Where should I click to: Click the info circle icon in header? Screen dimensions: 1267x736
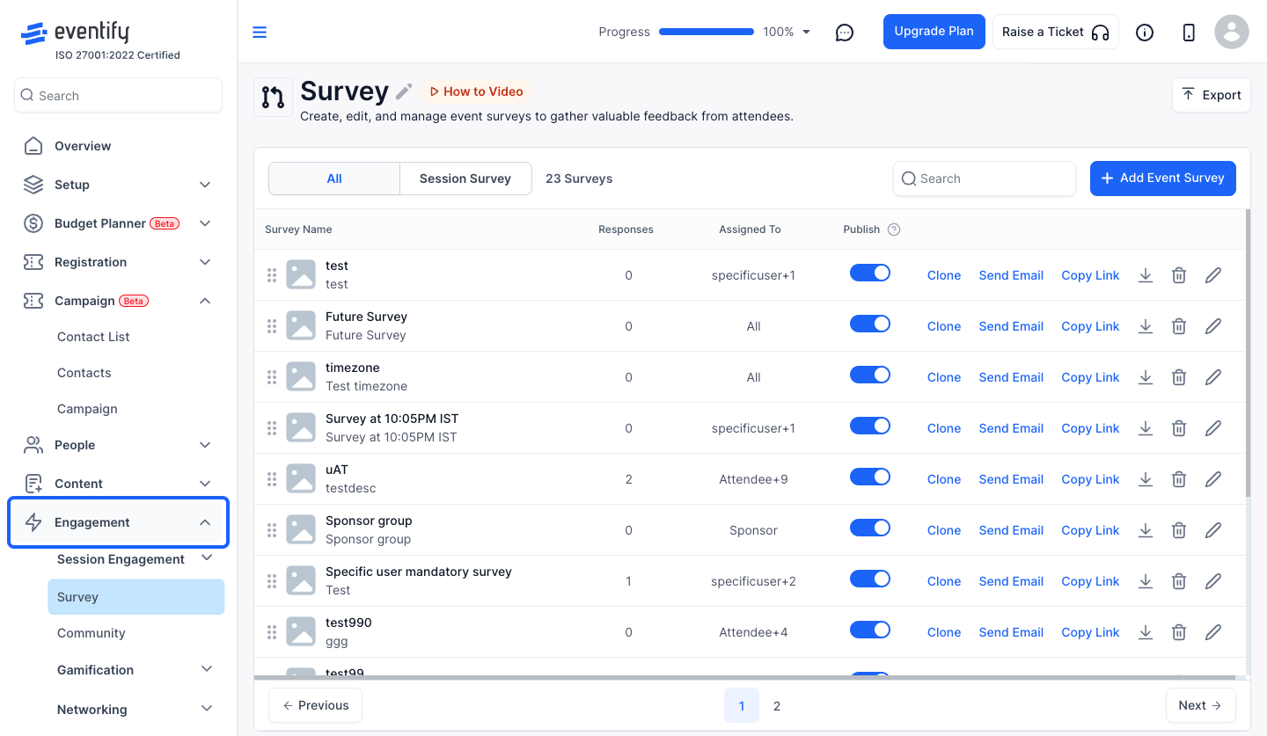point(1145,33)
